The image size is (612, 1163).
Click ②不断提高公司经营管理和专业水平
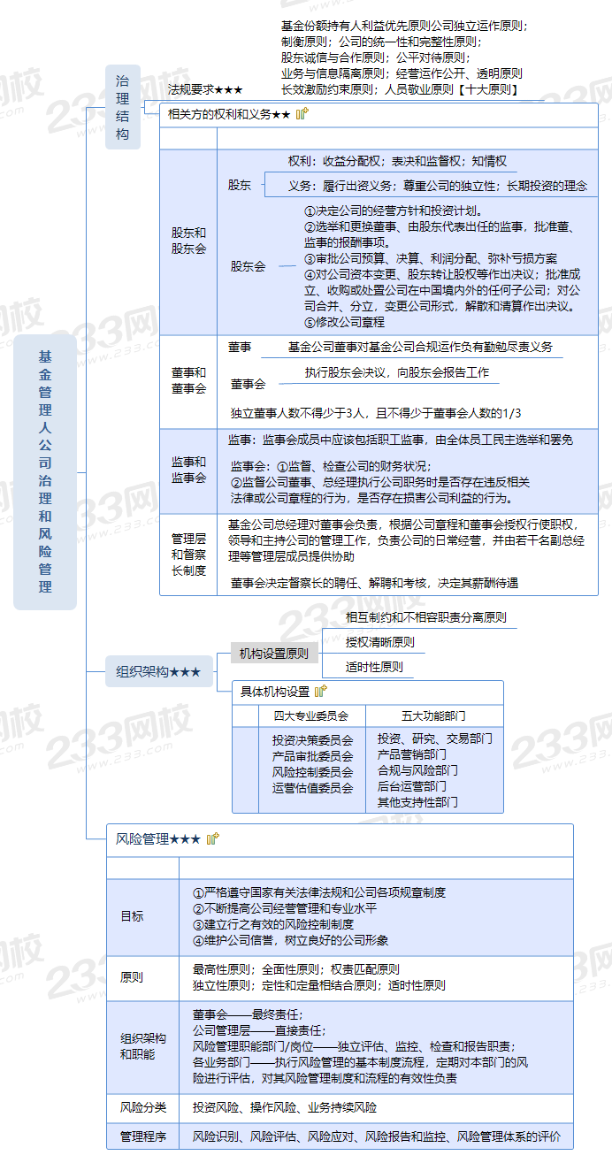pos(285,908)
